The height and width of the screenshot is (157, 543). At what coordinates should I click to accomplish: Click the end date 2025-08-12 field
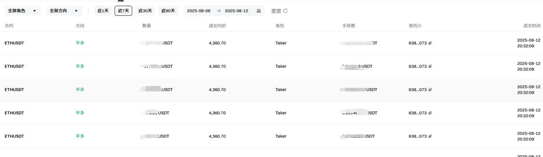(x=236, y=11)
